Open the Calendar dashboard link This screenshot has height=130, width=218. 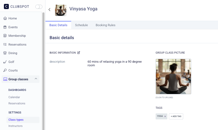click(x=14, y=97)
